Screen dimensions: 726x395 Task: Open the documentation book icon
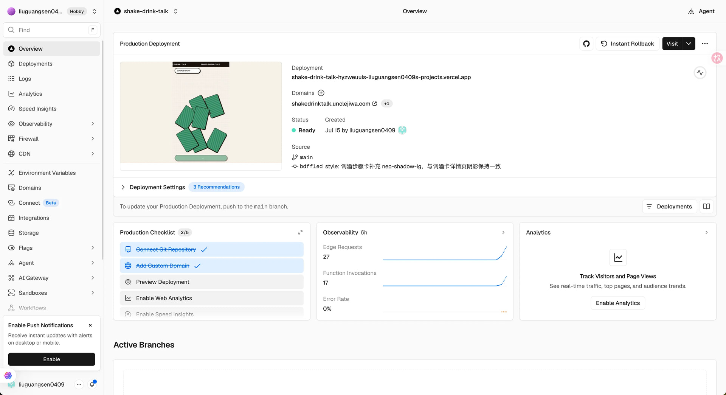click(x=706, y=207)
